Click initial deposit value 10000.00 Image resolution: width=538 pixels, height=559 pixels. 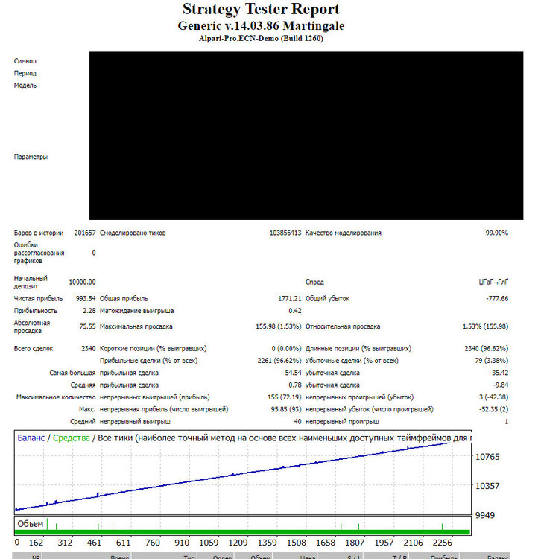[82, 282]
